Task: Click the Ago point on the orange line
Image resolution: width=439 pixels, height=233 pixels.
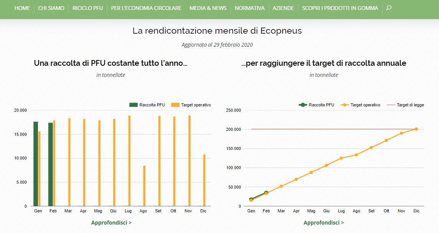Action: 357,155
